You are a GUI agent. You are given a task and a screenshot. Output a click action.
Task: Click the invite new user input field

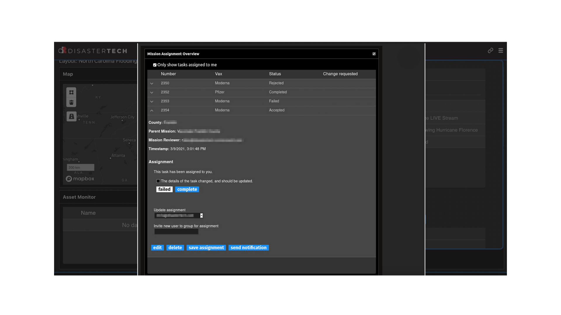coord(176,232)
